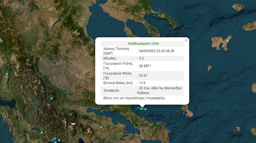Select the cyan marker in the central mountain range
The width and height of the screenshot is (256, 143).
(x=52, y=99)
